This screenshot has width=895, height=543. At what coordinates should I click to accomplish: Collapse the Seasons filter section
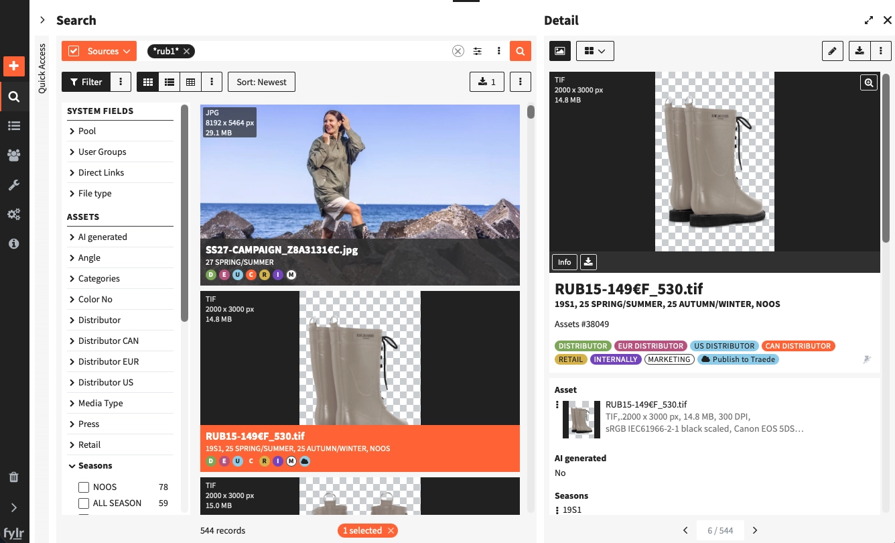(120, 465)
